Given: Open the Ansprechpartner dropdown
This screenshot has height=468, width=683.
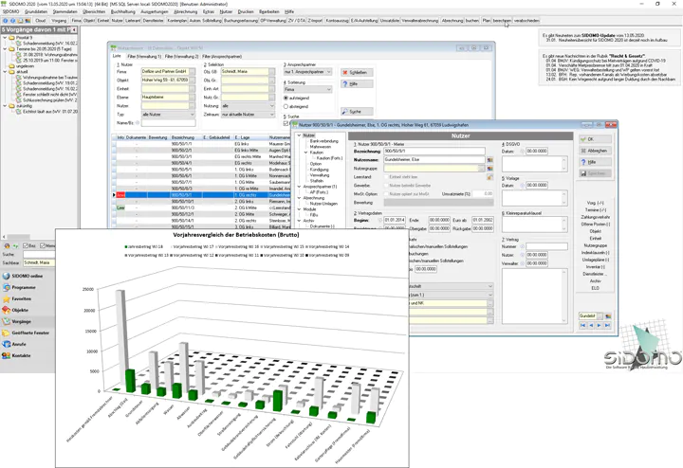Looking at the screenshot, I should coord(308,72).
